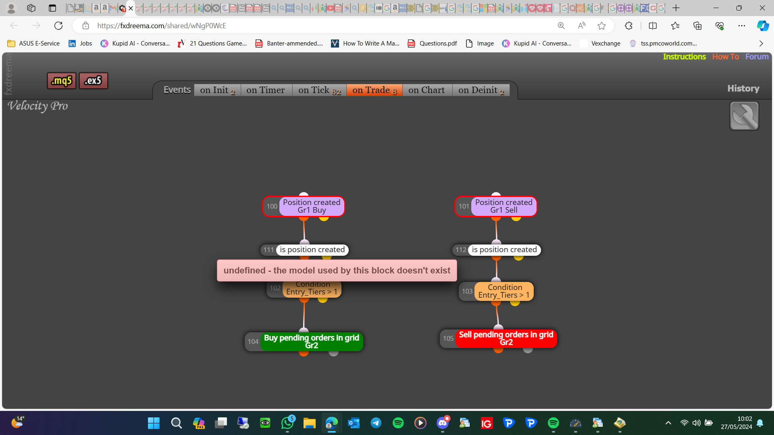Open the Jobs LinkedIn bookmark

(80, 43)
